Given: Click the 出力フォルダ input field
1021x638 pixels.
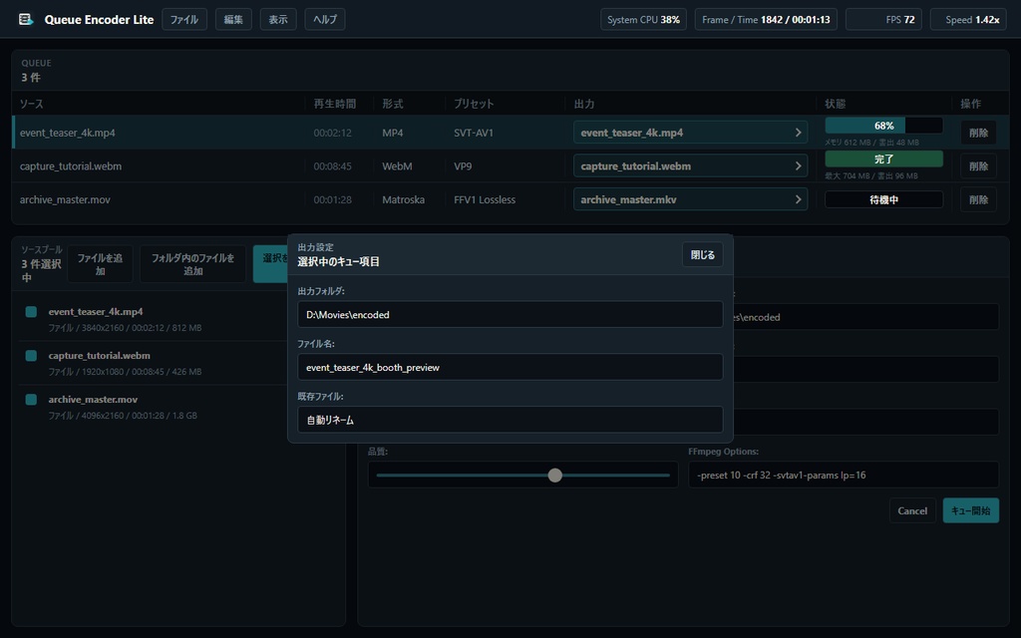Looking at the screenshot, I should (510, 314).
